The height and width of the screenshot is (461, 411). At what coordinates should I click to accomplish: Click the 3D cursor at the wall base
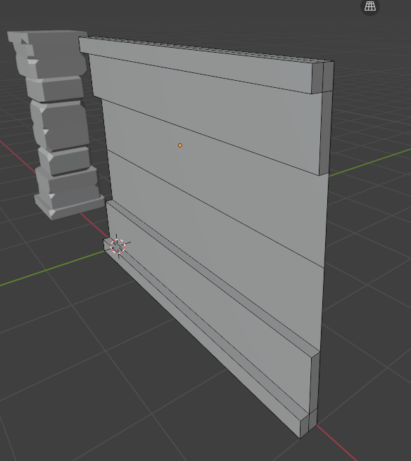coord(118,246)
